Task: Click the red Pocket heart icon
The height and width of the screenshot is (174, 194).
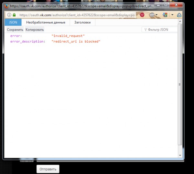Action: point(142,15)
